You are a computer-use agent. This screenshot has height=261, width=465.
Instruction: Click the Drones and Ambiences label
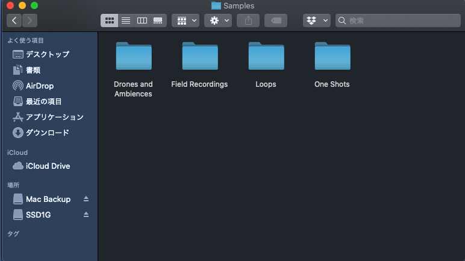pos(133,89)
